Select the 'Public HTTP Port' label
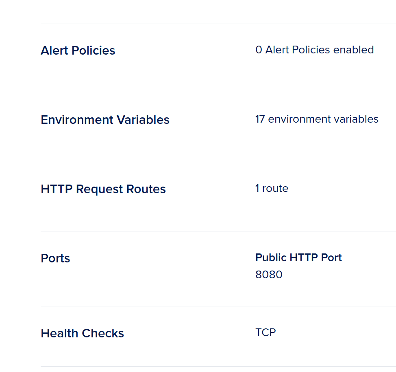This screenshot has width=396, height=372. [x=298, y=258]
